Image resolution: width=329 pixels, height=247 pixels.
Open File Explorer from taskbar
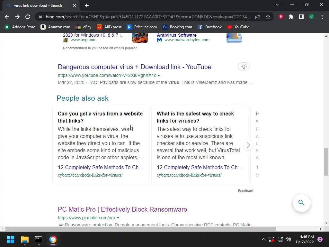tap(24, 239)
